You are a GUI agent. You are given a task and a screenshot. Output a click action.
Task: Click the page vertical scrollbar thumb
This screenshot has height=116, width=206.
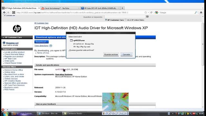203,44
